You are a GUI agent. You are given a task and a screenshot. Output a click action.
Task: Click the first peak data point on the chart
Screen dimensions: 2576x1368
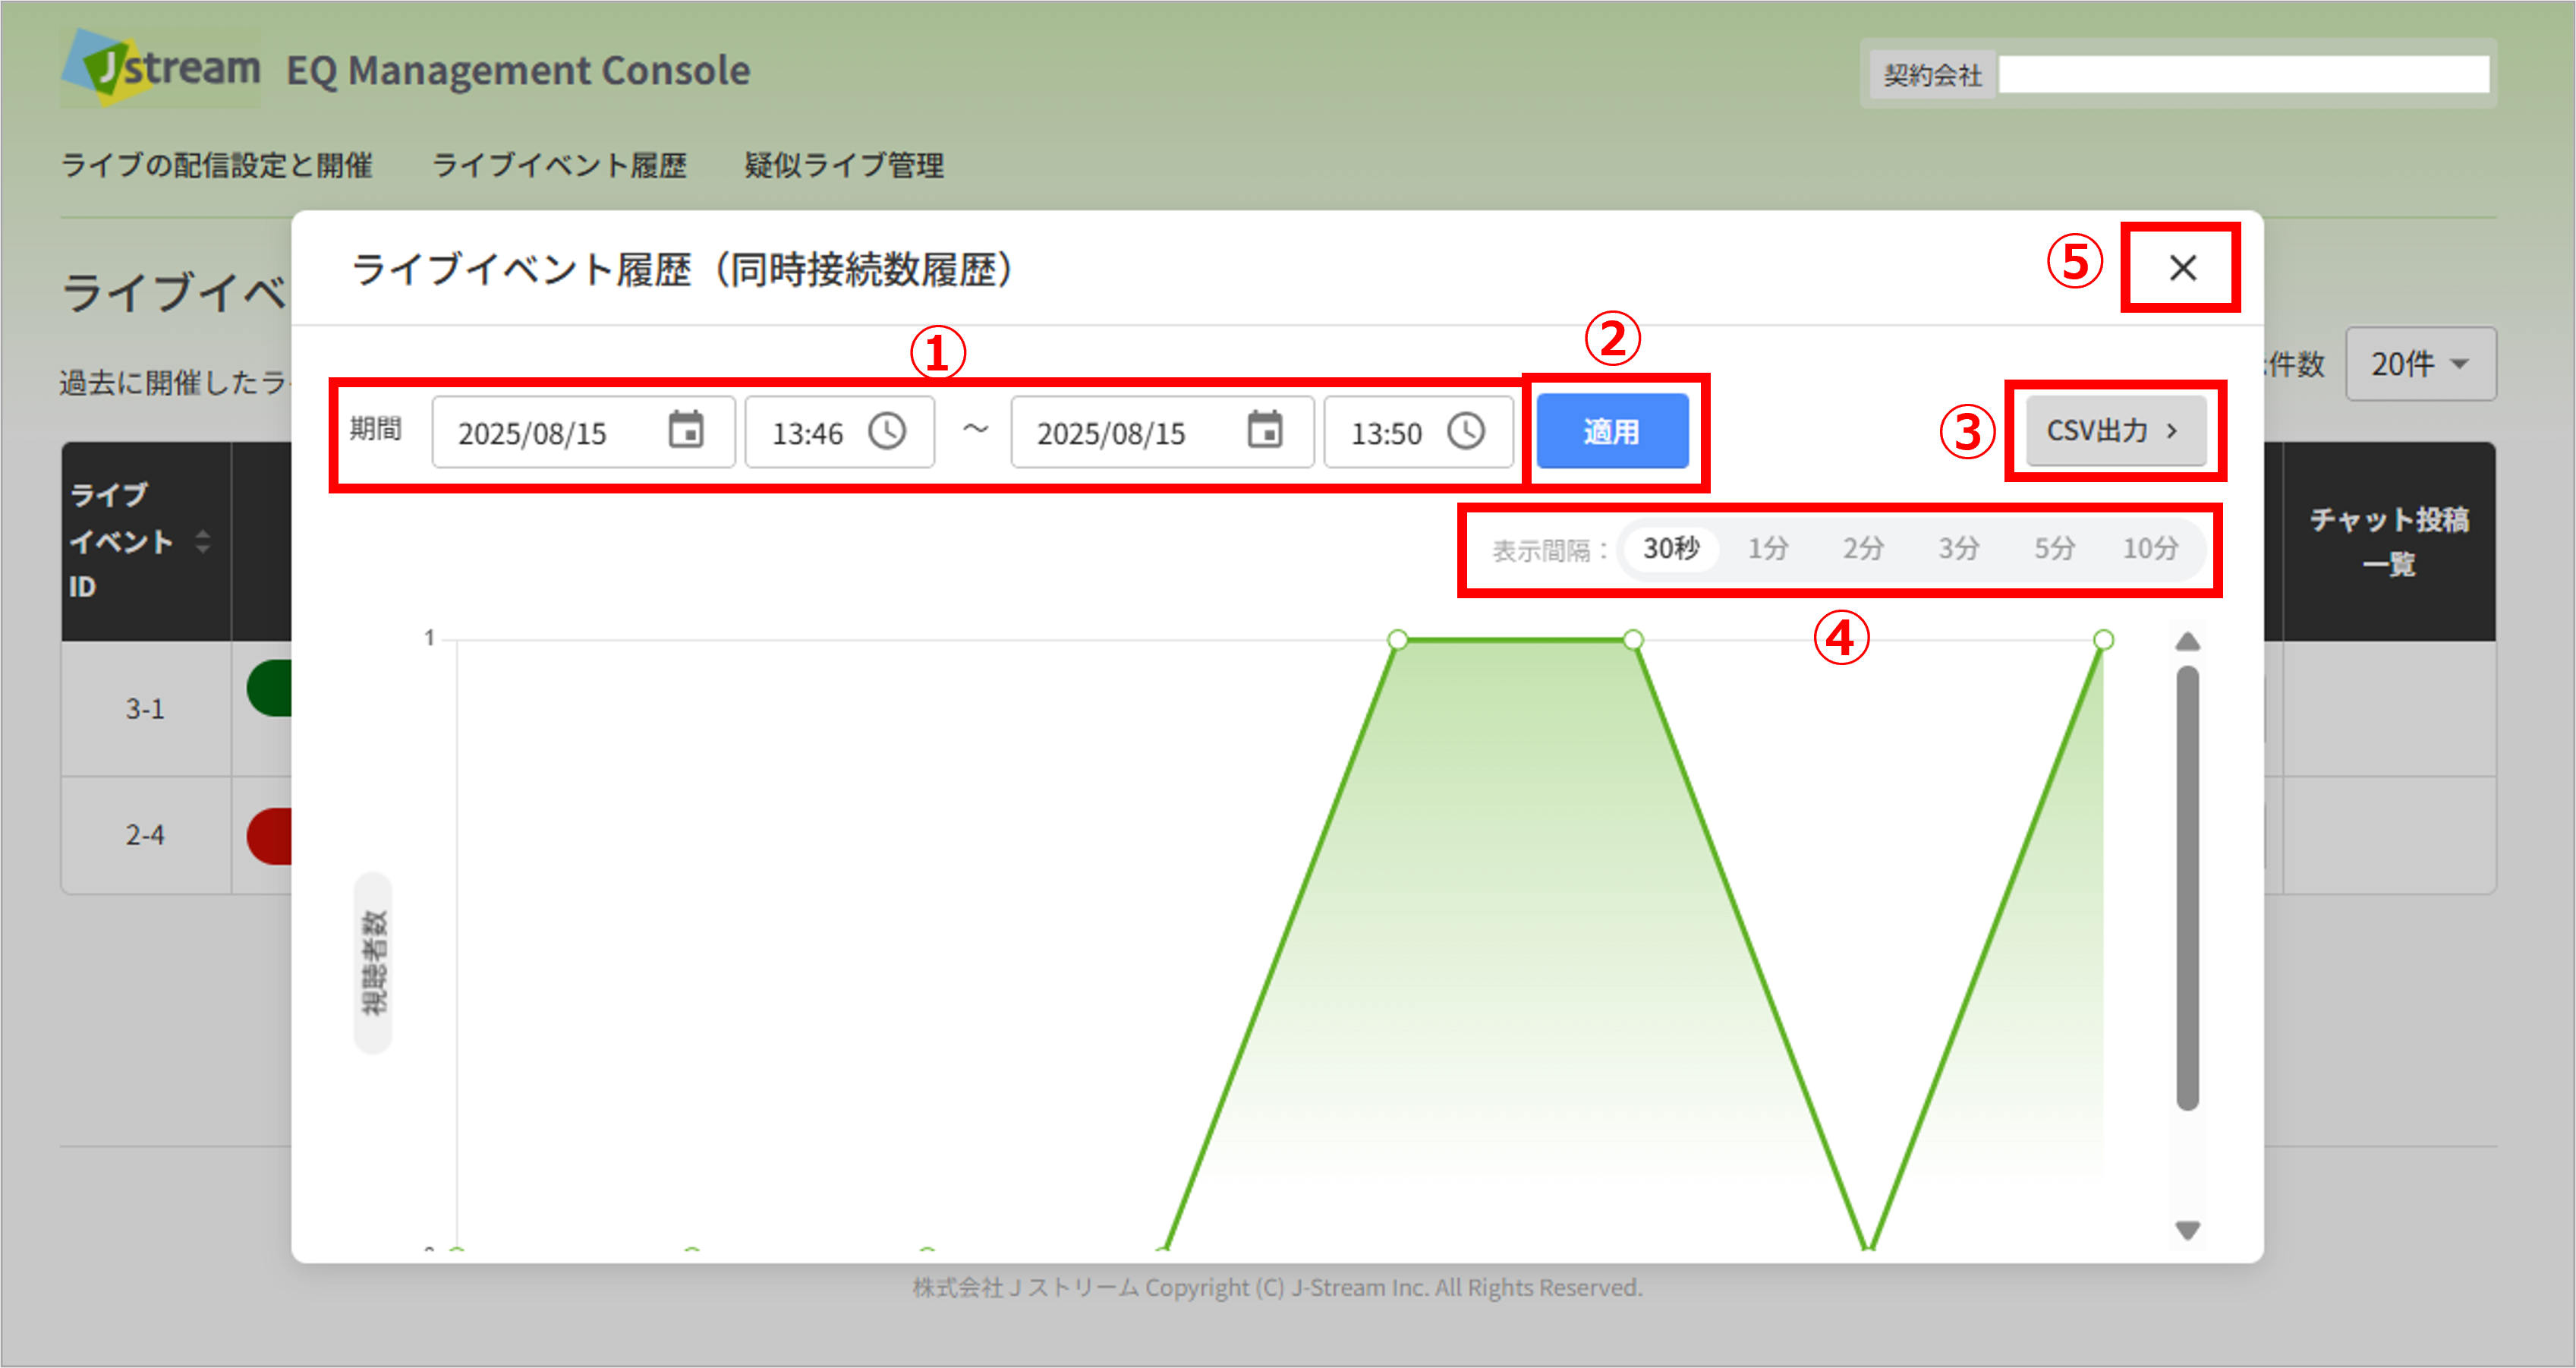(1398, 640)
